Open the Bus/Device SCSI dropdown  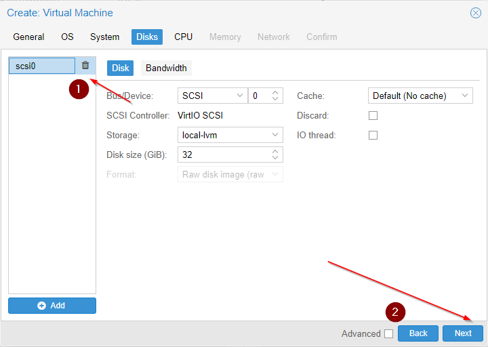click(x=212, y=96)
